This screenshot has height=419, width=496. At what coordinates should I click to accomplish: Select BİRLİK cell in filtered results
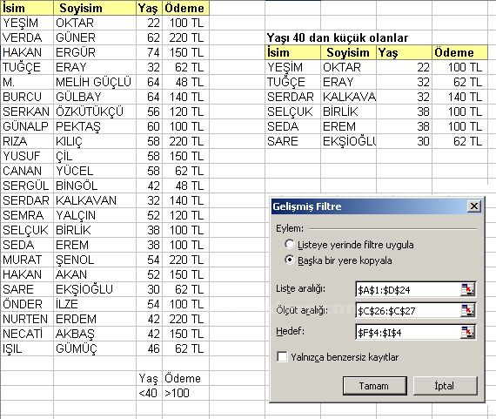point(348,112)
